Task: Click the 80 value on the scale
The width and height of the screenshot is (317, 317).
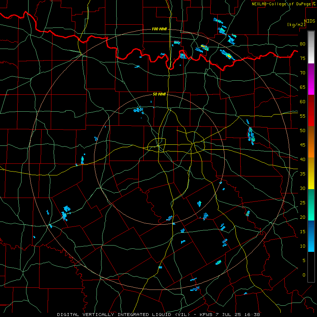Action: 303,44
